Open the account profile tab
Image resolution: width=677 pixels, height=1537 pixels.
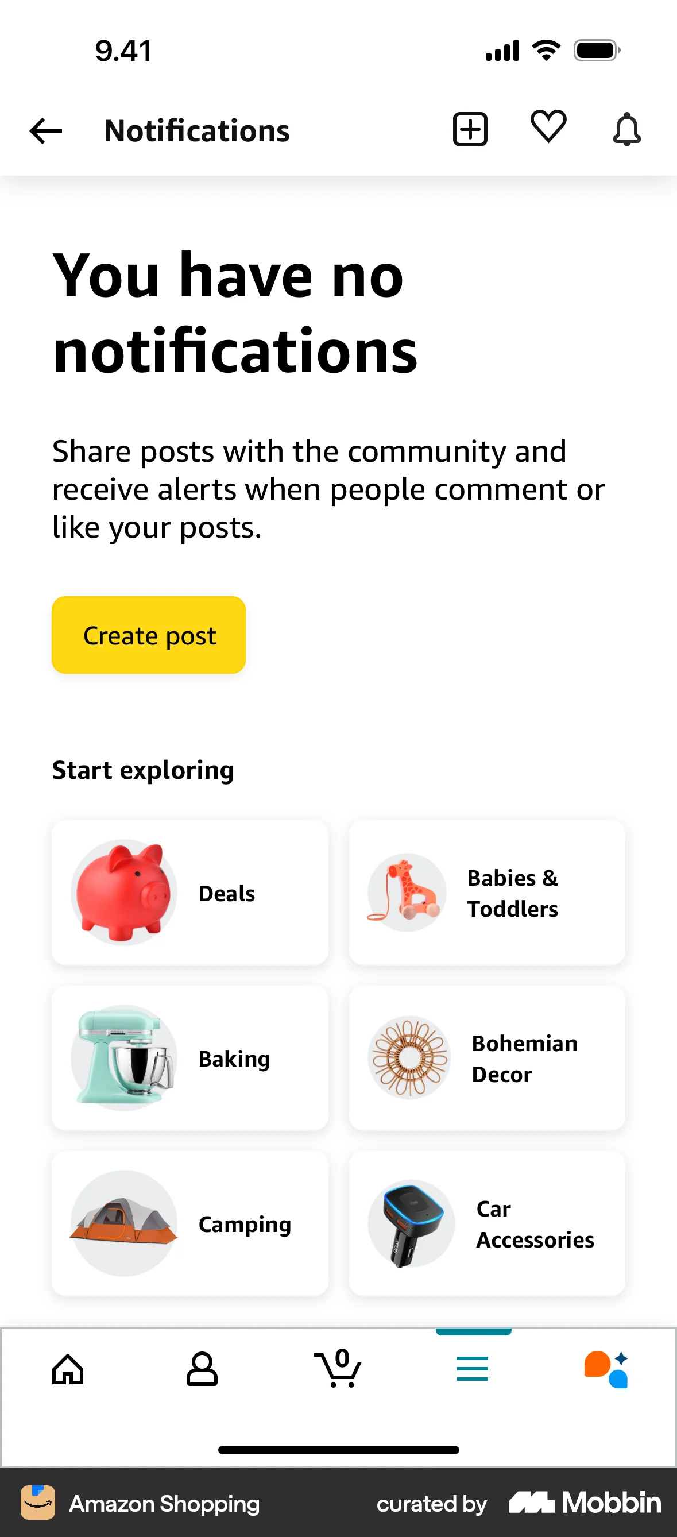[202, 1369]
